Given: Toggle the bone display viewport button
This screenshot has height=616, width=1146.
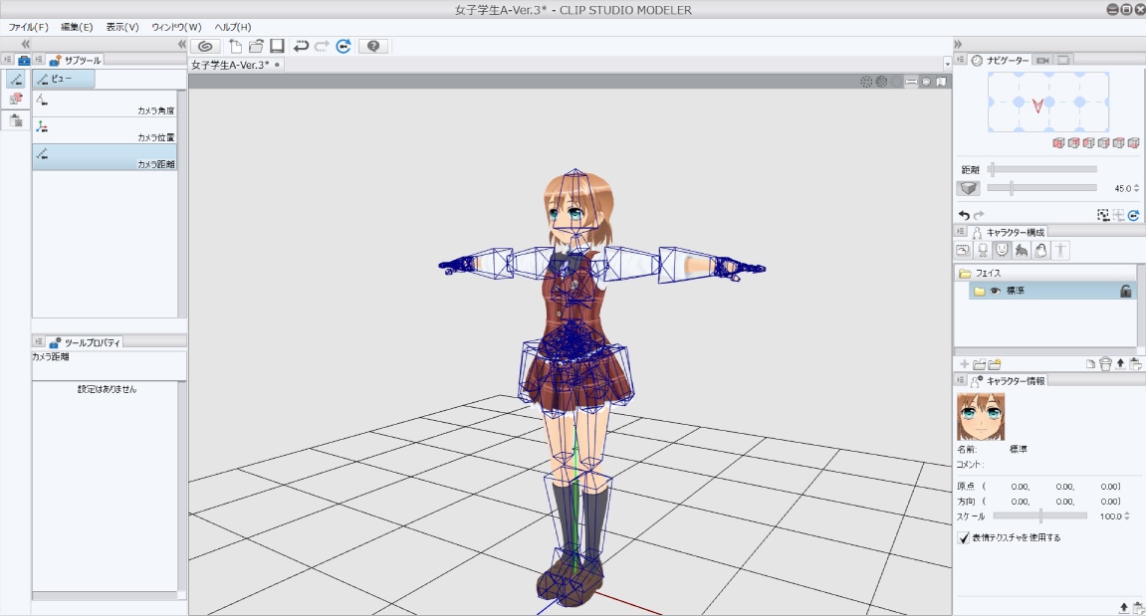Looking at the screenshot, I should point(911,82).
